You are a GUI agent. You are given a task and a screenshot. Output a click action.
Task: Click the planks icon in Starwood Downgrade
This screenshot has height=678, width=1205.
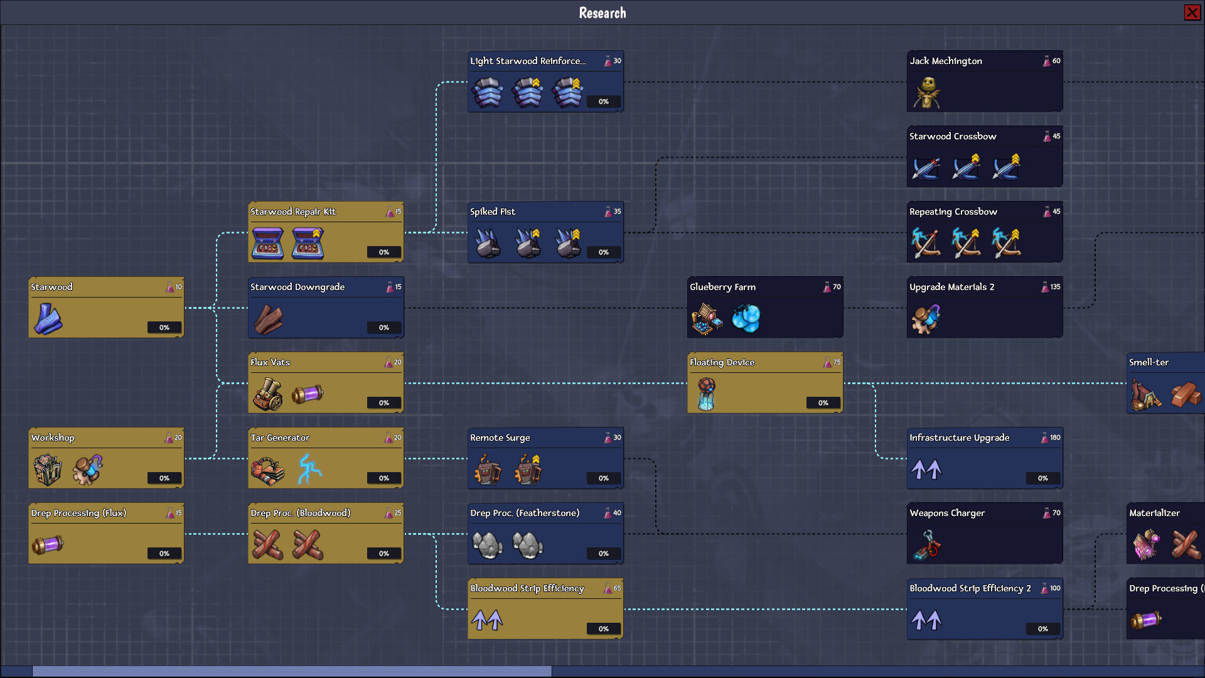coord(270,318)
